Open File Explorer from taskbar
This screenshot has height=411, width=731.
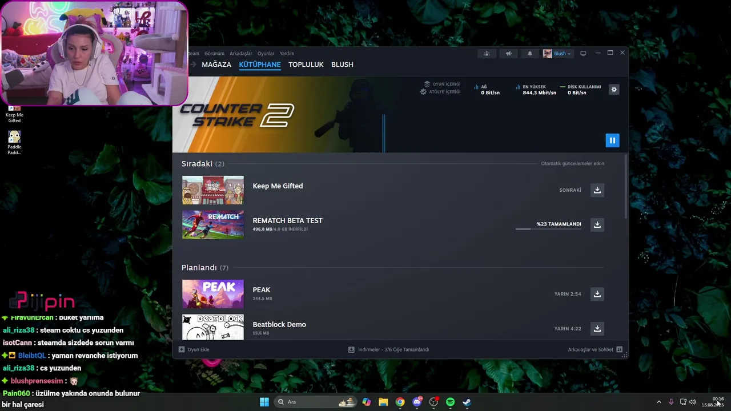383,402
